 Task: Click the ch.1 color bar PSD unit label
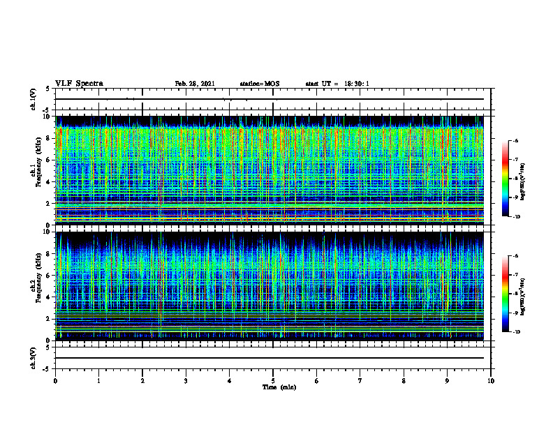pyautogui.click(x=523, y=181)
